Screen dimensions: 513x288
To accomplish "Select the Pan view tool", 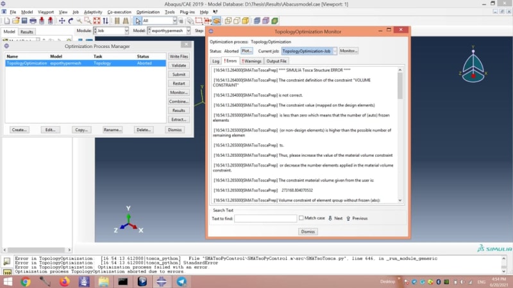I will 62,21.
